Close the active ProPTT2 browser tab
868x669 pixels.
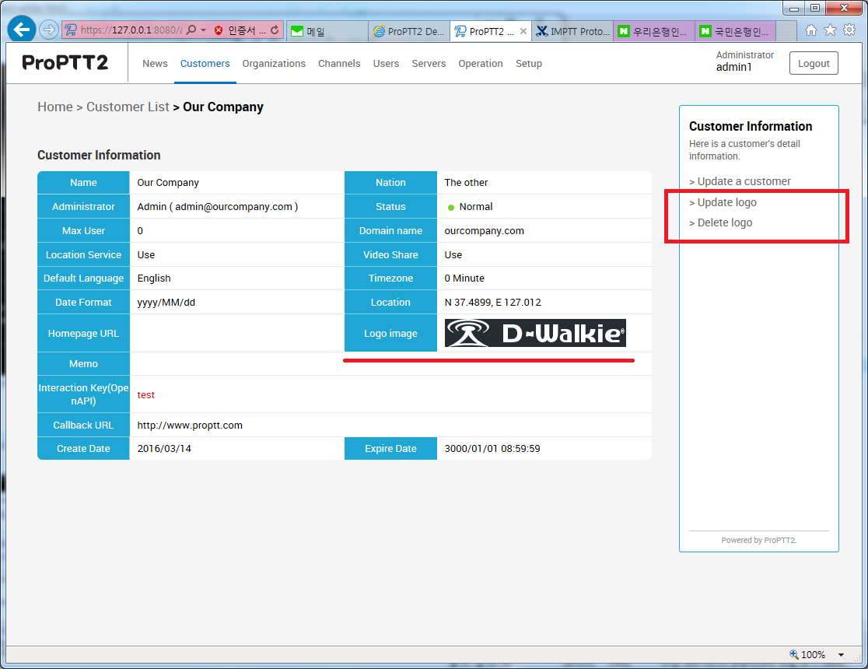tap(523, 32)
